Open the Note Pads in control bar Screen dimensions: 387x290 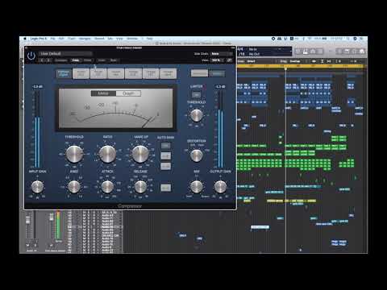347,51
